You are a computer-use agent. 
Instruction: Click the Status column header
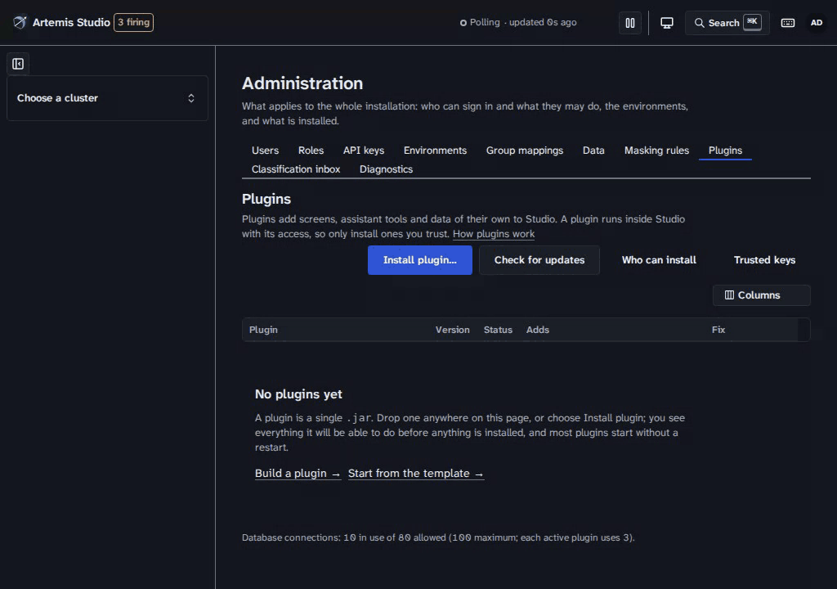coord(498,330)
